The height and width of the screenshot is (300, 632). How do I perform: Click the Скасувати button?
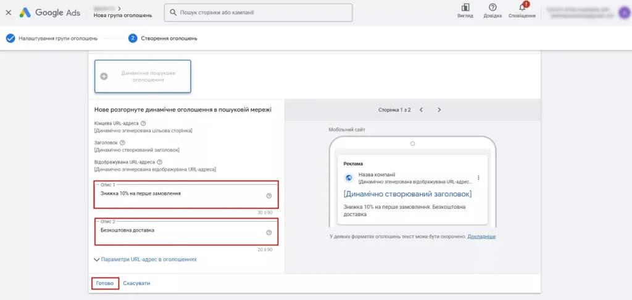pyautogui.click(x=136, y=283)
